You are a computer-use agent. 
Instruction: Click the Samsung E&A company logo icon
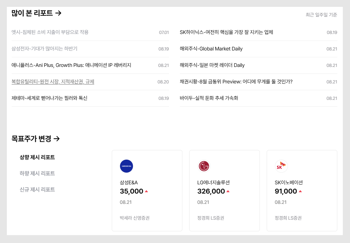(x=126, y=166)
